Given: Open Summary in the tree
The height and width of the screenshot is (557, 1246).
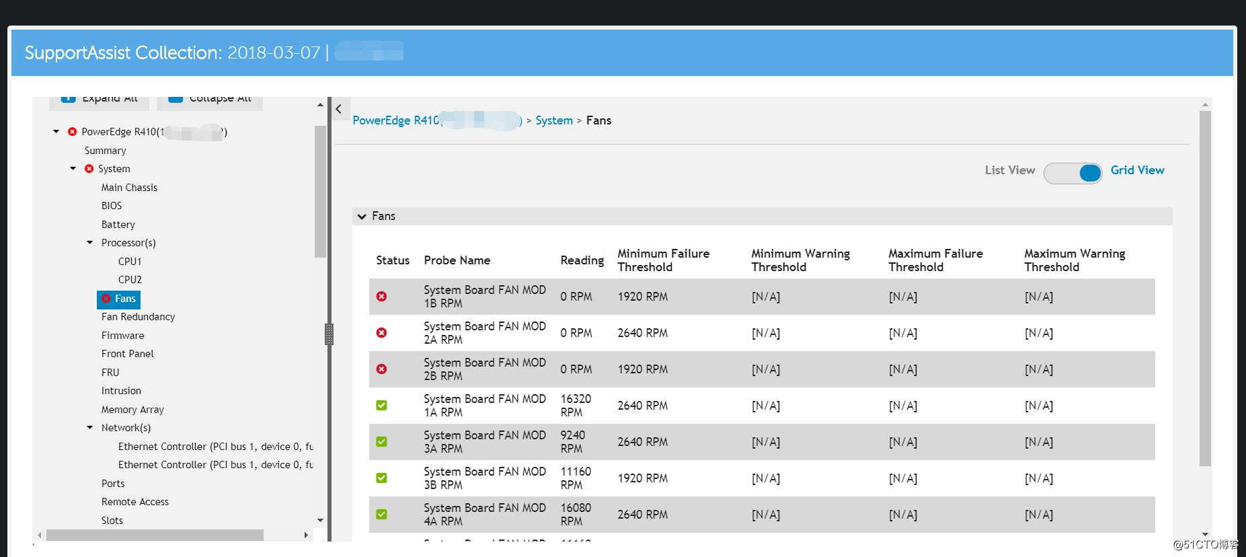Looking at the screenshot, I should tap(105, 151).
